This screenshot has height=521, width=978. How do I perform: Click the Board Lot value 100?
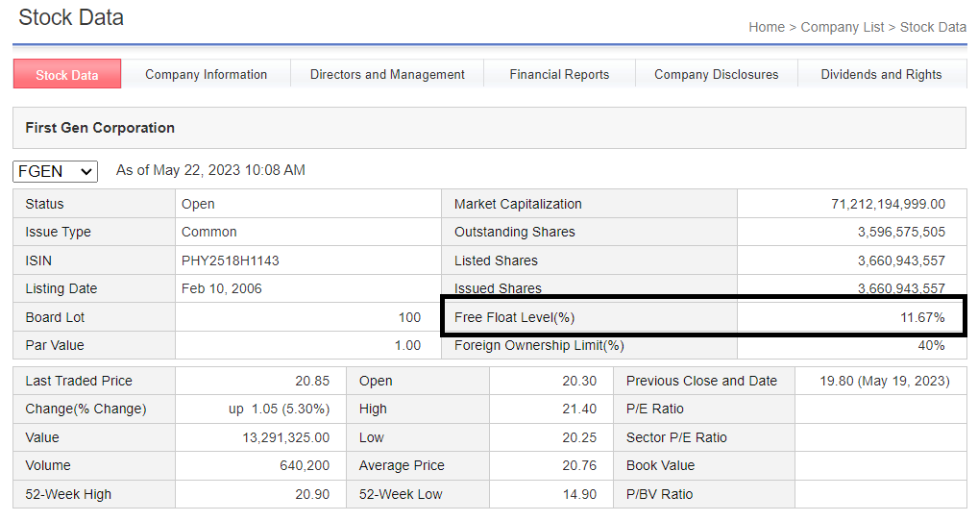(x=410, y=317)
